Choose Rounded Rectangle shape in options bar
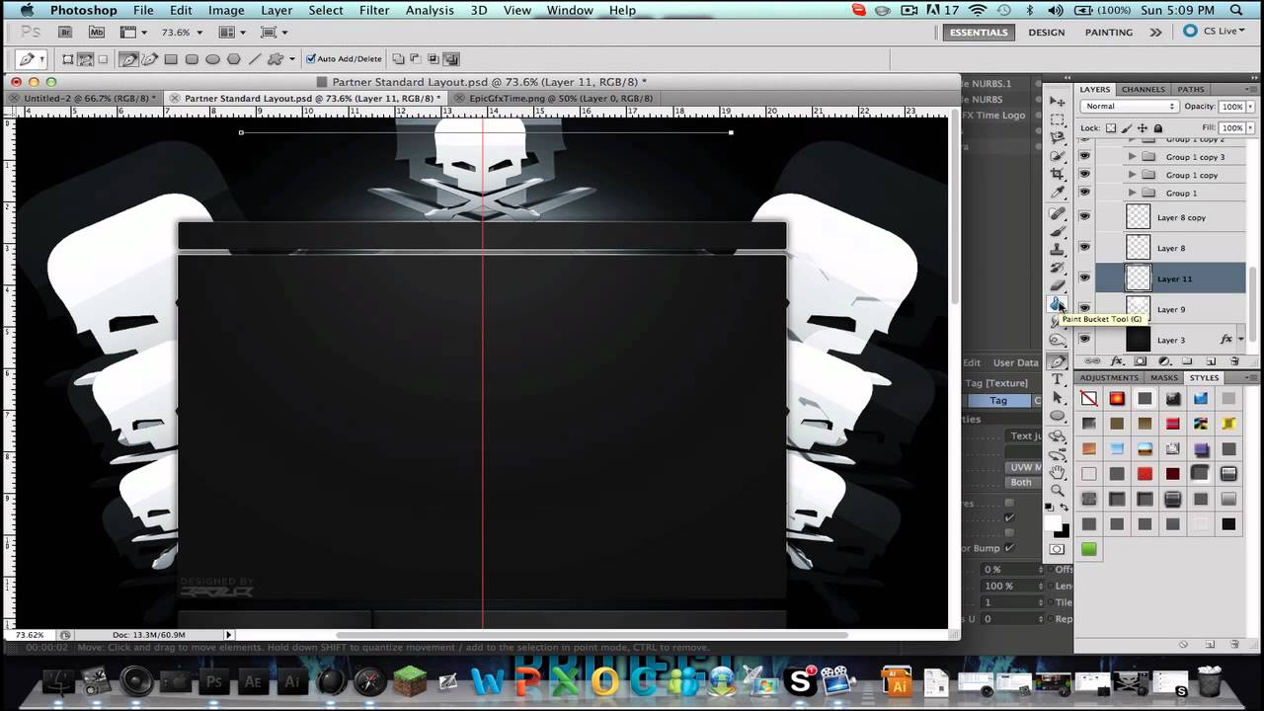Screen dimensions: 1264x711 click(192, 59)
